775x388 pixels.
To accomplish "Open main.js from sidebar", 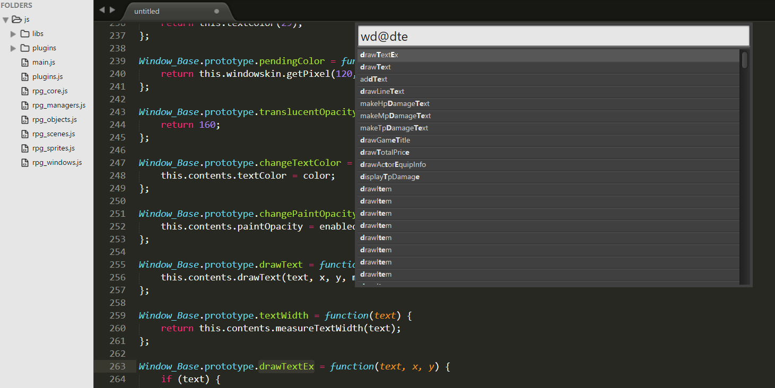I will [x=44, y=63].
